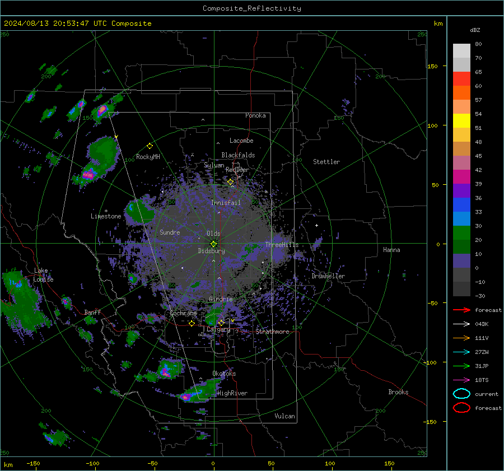Viewport: 504px width, 471px height.
Task: Select the orange 60–57 dBZ swatch
Action: [461, 93]
